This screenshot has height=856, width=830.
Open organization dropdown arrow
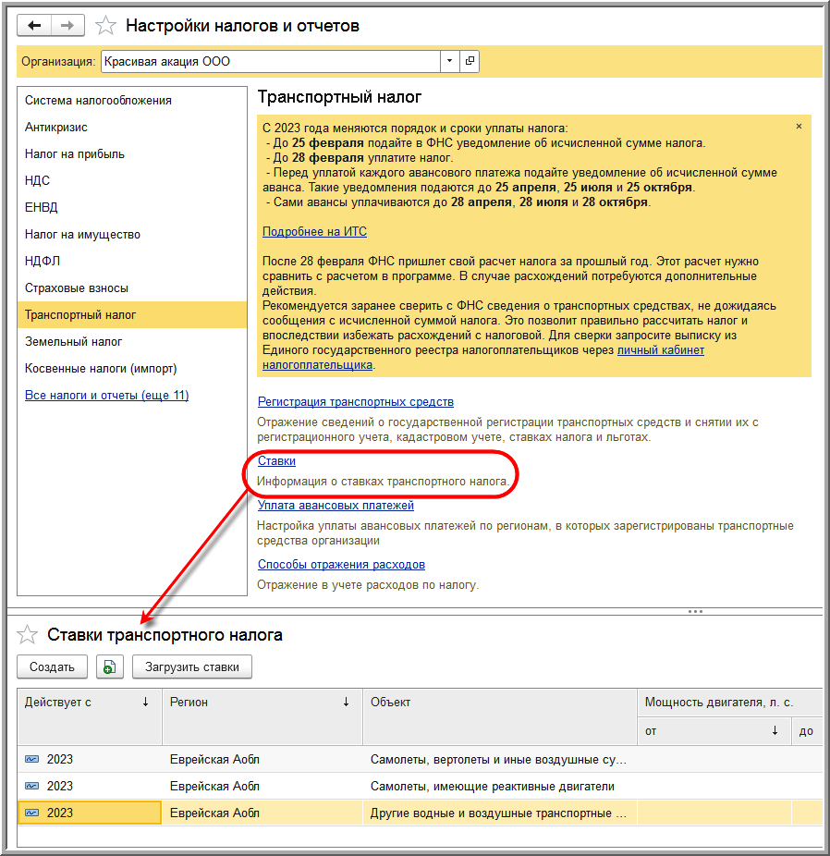[449, 61]
